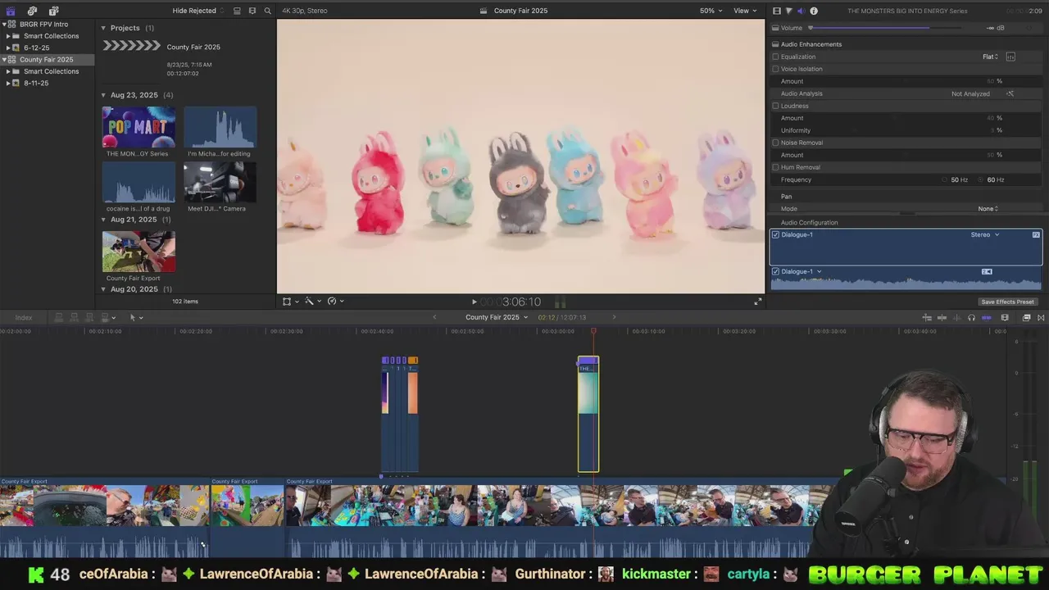
Task: Open the Libraries sidebar icon
Action: (11, 11)
